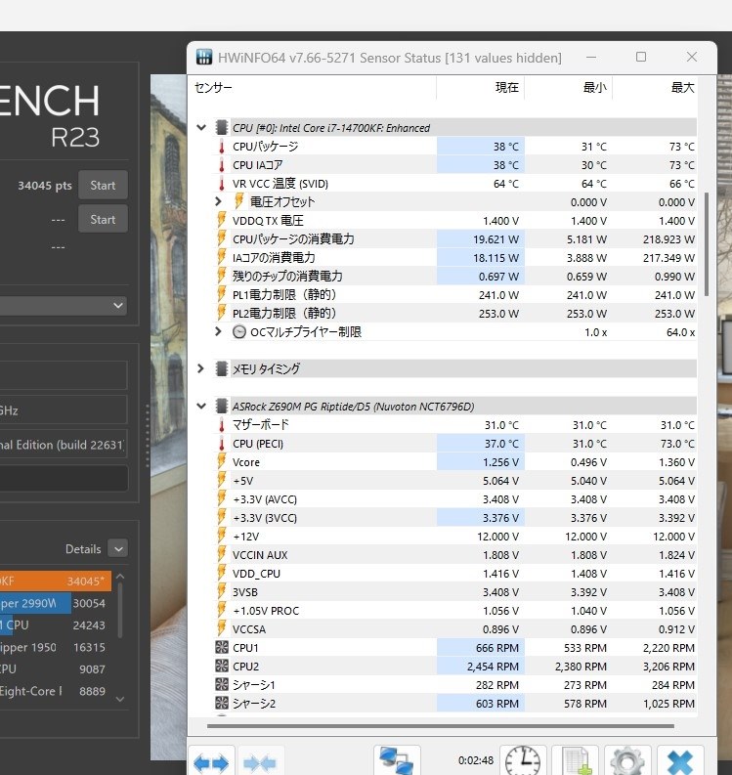
Task: Click chip icon of ASRock Z690M PG Riptide group
Action: (x=222, y=407)
